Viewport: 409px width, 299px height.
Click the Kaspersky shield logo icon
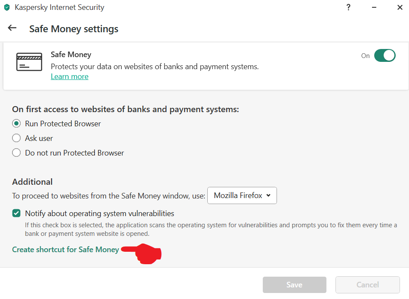coord(7,7)
